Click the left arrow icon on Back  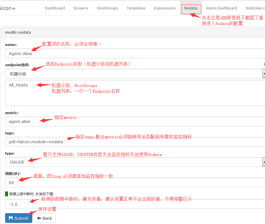[39, 218]
